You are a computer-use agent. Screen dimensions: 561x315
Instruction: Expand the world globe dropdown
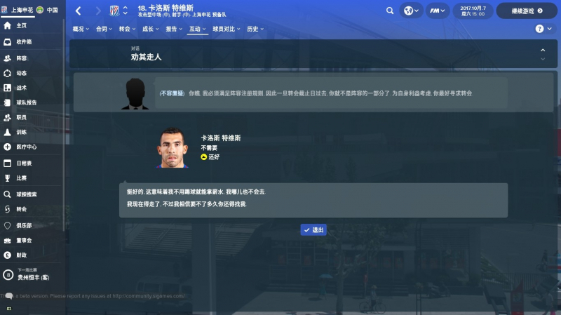[x=411, y=11]
